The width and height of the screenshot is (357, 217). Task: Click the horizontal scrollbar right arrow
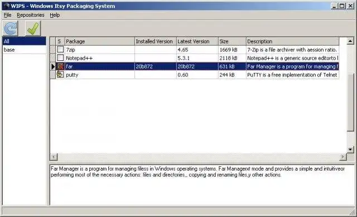coord(342,157)
